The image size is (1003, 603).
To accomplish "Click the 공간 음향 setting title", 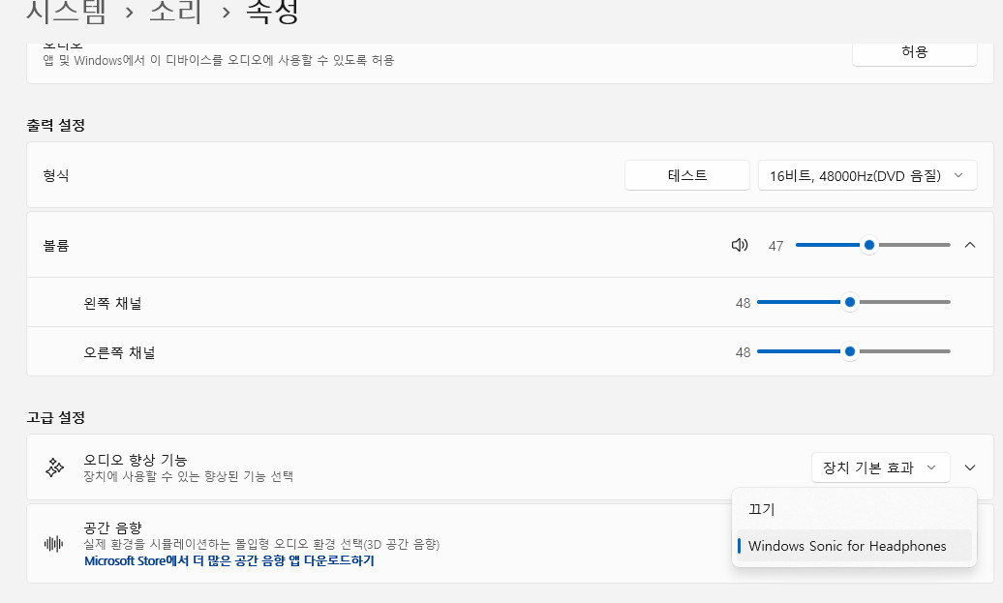I will [x=113, y=528].
